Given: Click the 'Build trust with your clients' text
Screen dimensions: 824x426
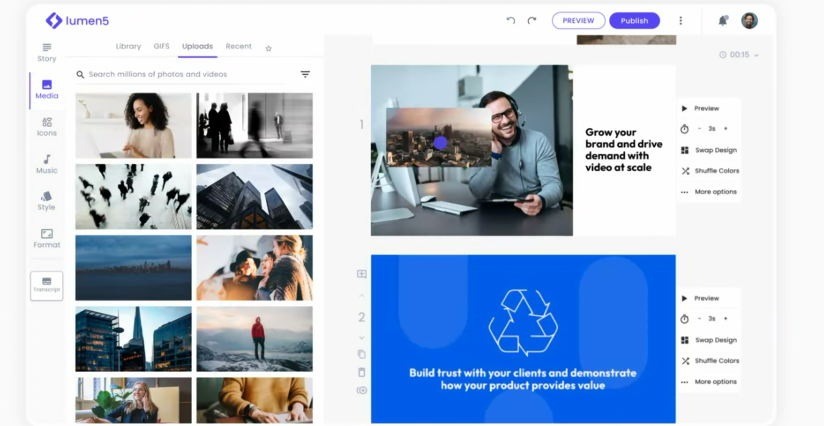Looking at the screenshot, I should (523, 379).
